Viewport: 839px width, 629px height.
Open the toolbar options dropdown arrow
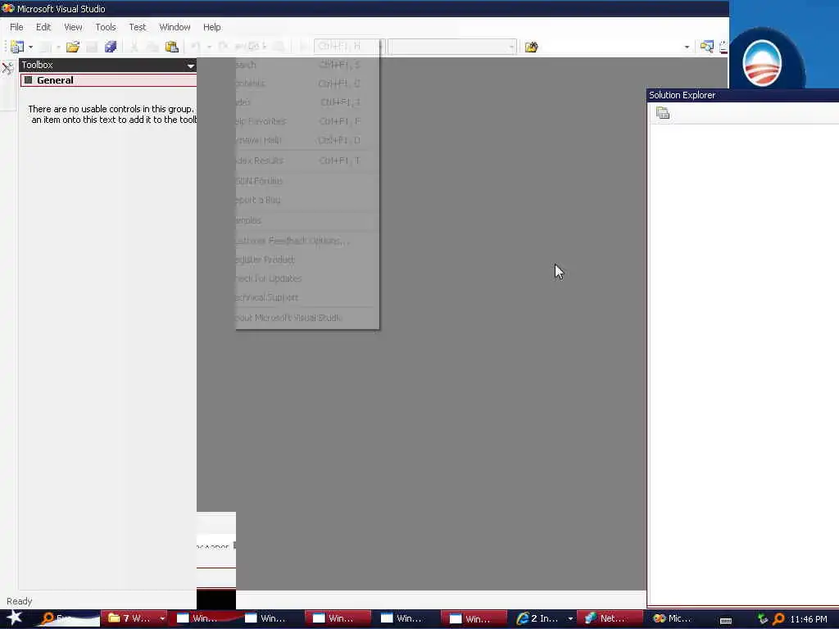[x=687, y=47]
